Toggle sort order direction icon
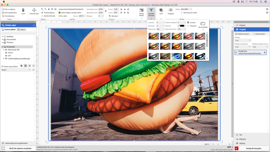Viewport: 270px width, 152px height. point(33,70)
